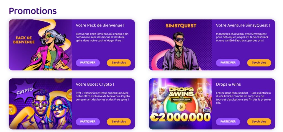Click PARTICIPER on the Pack de Bienvenue card
This screenshot has height=132, width=283.
88,63
